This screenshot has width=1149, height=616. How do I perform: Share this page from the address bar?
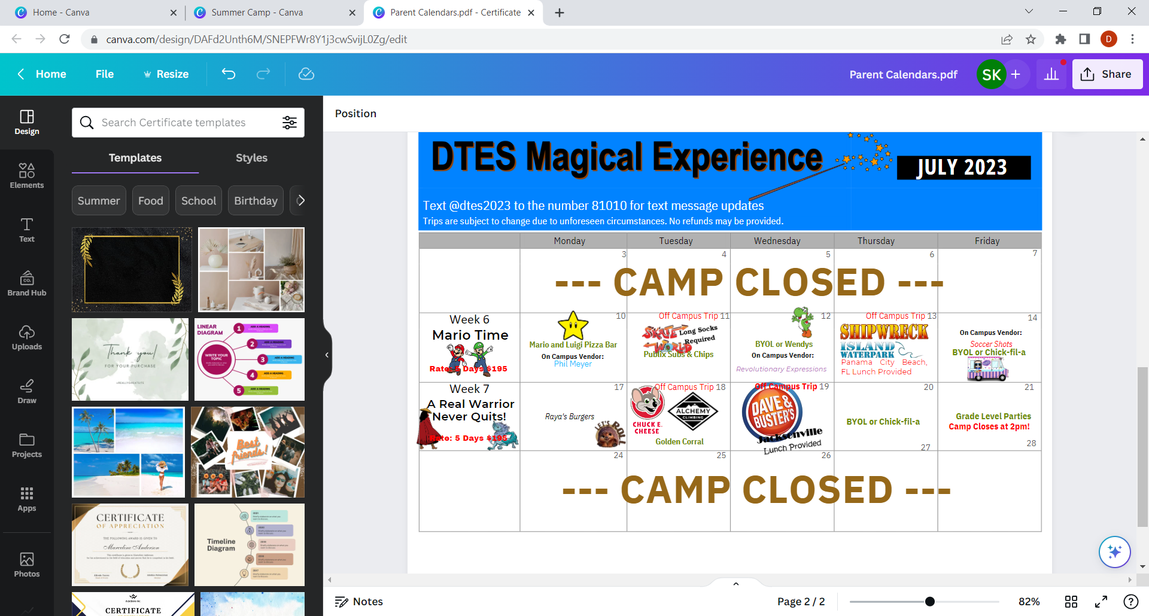click(x=1007, y=39)
